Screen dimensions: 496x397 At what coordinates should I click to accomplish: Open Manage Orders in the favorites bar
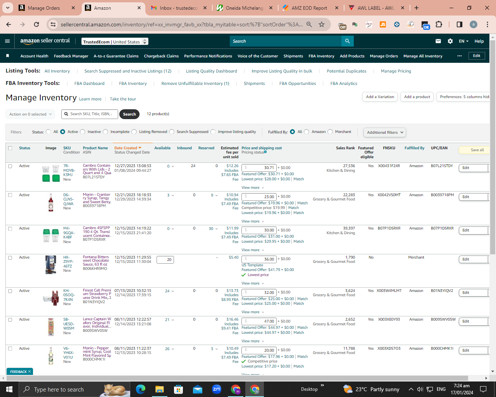(x=384, y=56)
